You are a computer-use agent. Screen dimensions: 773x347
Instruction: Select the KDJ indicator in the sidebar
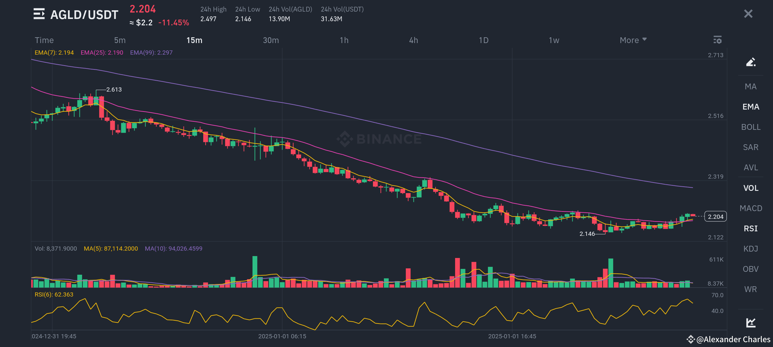pos(750,248)
